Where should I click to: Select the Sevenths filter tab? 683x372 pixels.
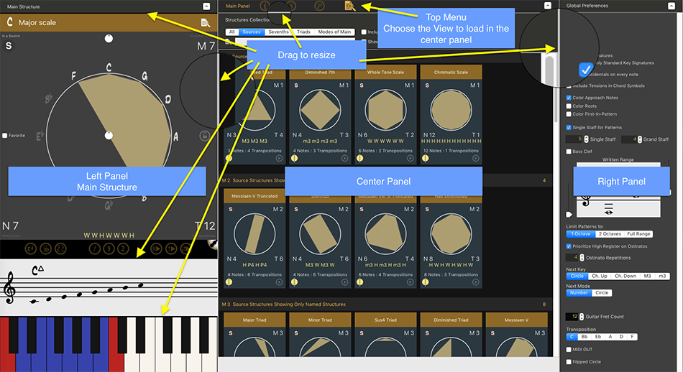tap(278, 32)
